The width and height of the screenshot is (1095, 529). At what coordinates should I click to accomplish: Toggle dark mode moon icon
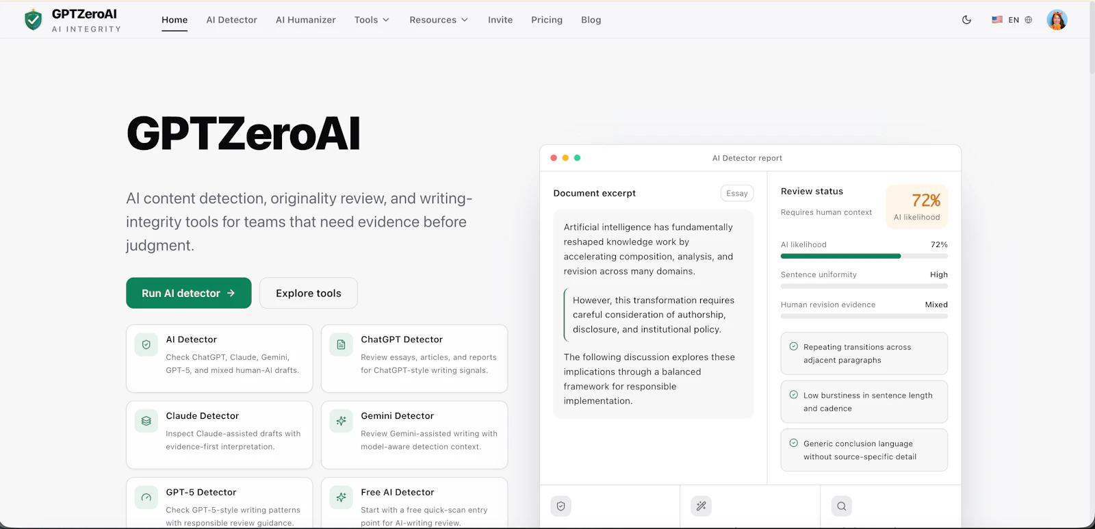pos(966,20)
